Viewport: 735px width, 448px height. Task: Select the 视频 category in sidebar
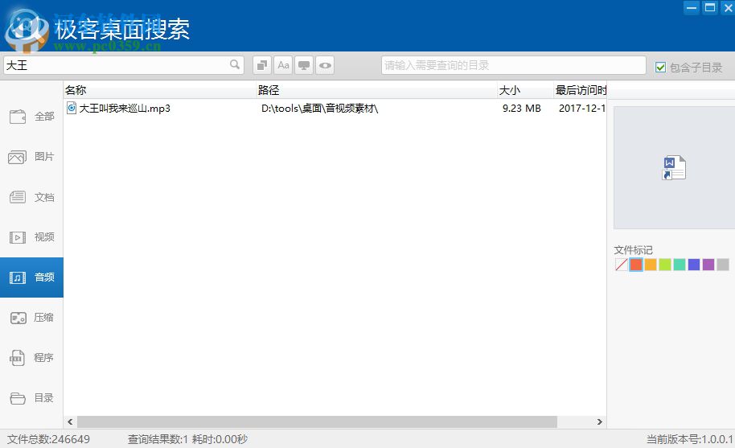coord(31,237)
